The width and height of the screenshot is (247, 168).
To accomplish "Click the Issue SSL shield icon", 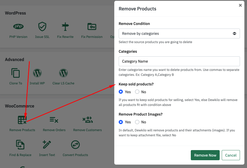I will [42, 26].
